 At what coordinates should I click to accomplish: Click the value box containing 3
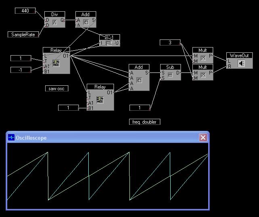coord(170,42)
